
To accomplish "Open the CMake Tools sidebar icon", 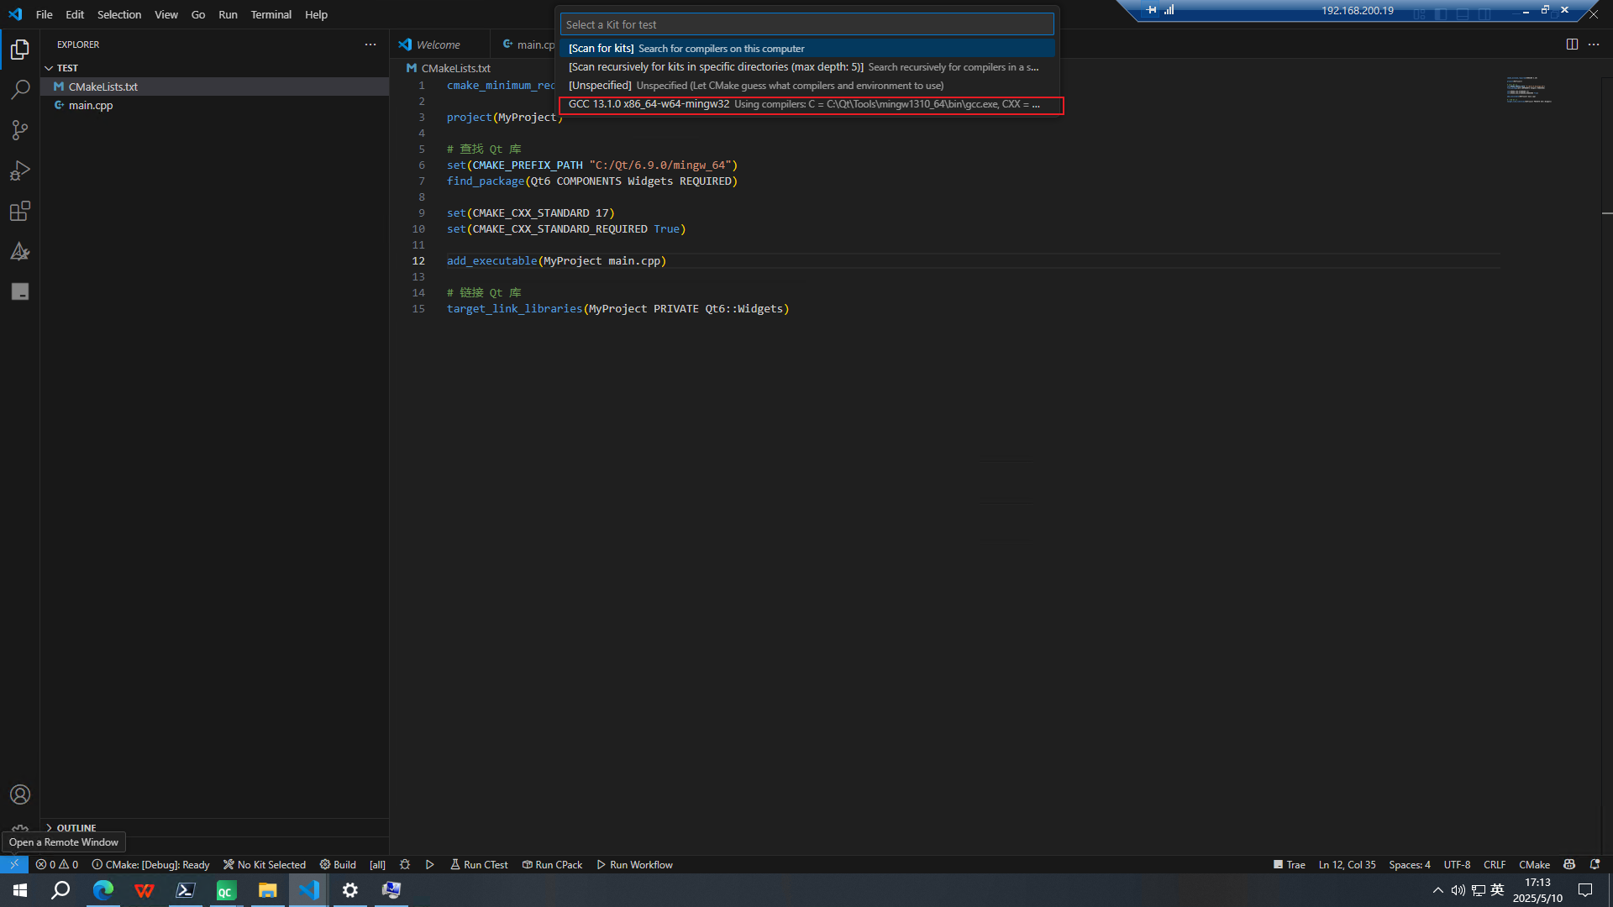I will click(x=20, y=251).
